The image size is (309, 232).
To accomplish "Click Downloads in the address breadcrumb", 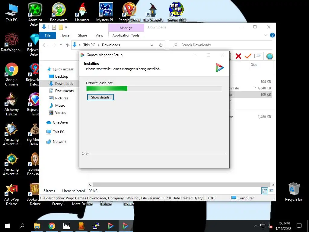I will tap(111, 45).
